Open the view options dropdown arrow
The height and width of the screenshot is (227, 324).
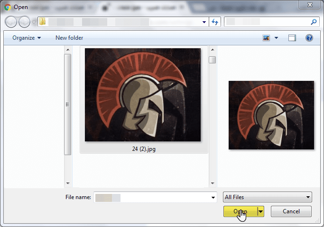pos(276,38)
